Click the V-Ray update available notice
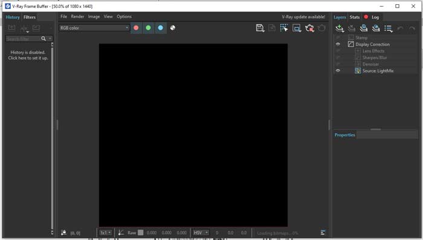Image resolution: width=423 pixels, height=240 pixels. point(303,17)
